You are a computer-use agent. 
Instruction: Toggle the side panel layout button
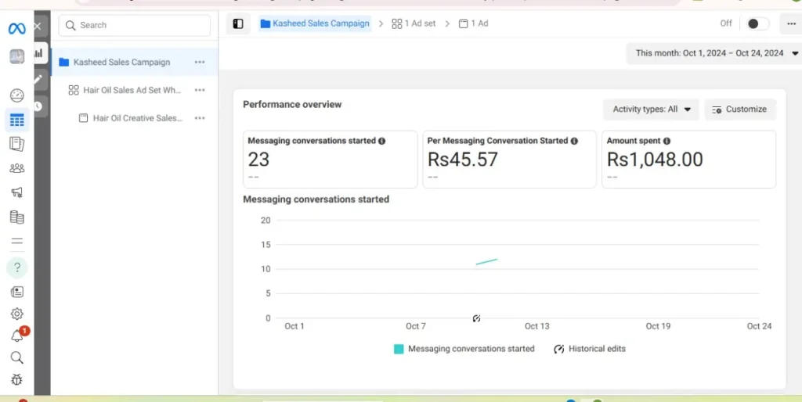(x=238, y=23)
